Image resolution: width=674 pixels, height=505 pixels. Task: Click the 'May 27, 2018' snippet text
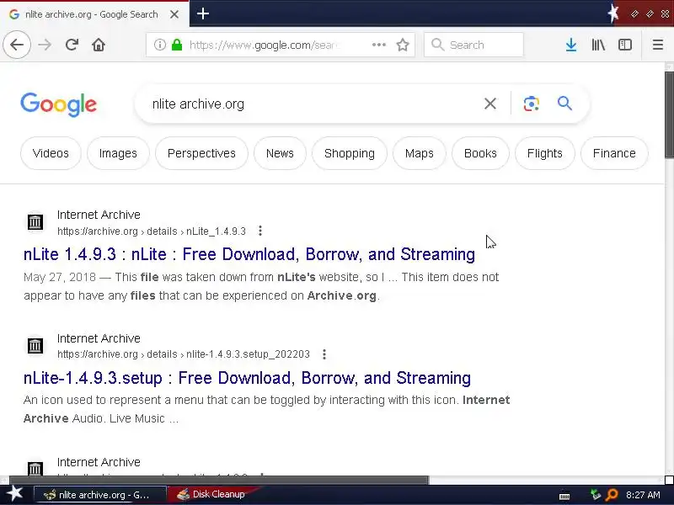click(60, 277)
